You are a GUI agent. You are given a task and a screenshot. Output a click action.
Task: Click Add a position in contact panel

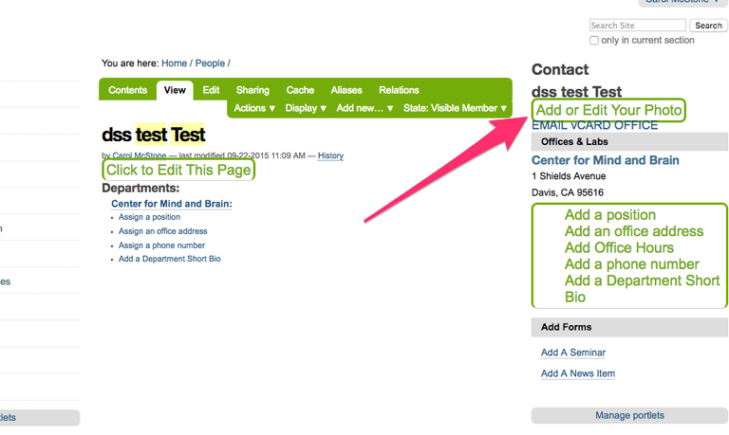click(x=610, y=215)
